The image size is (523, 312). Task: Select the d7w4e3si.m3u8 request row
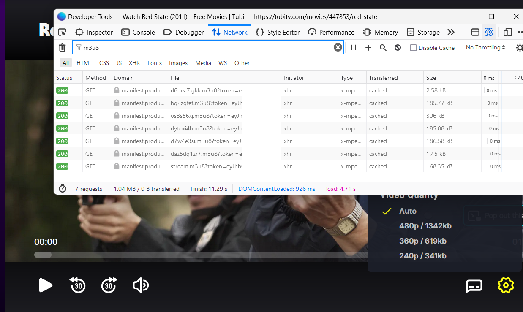[x=289, y=141]
